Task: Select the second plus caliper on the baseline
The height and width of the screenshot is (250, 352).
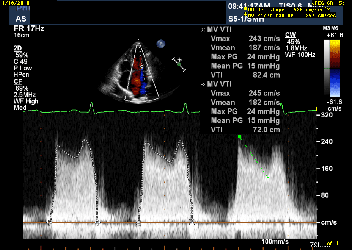Action: (97, 223)
